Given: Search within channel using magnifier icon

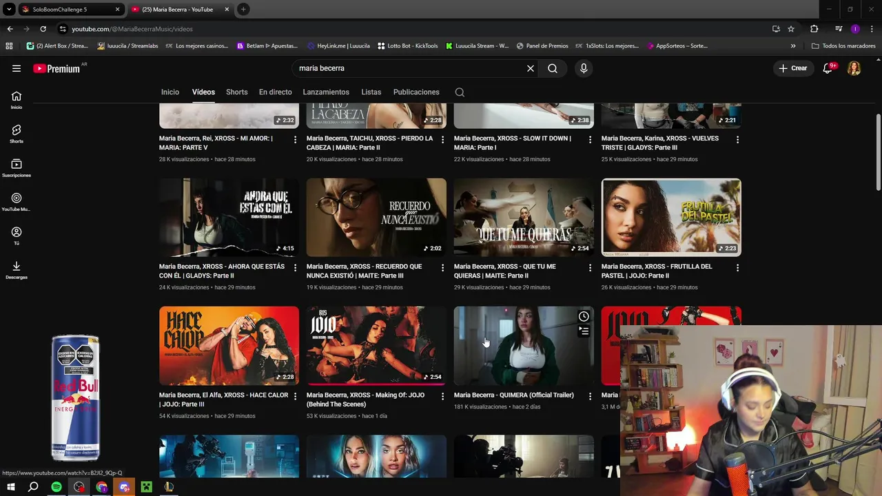Looking at the screenshot, I should (x=460, y=92).
